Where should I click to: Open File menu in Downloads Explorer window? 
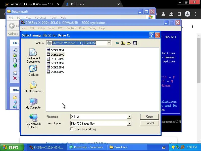coord(11,17)
